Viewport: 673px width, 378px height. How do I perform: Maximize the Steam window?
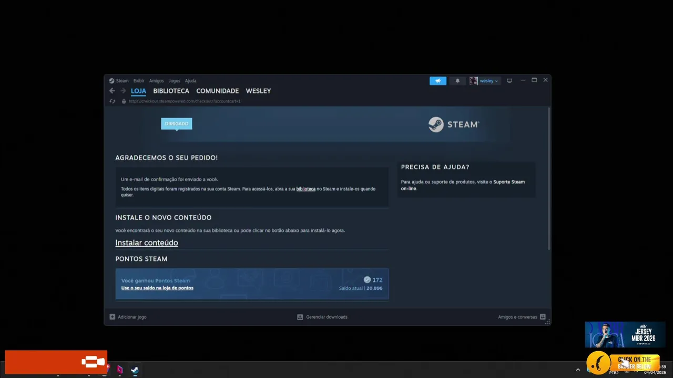tap(534, 80)
